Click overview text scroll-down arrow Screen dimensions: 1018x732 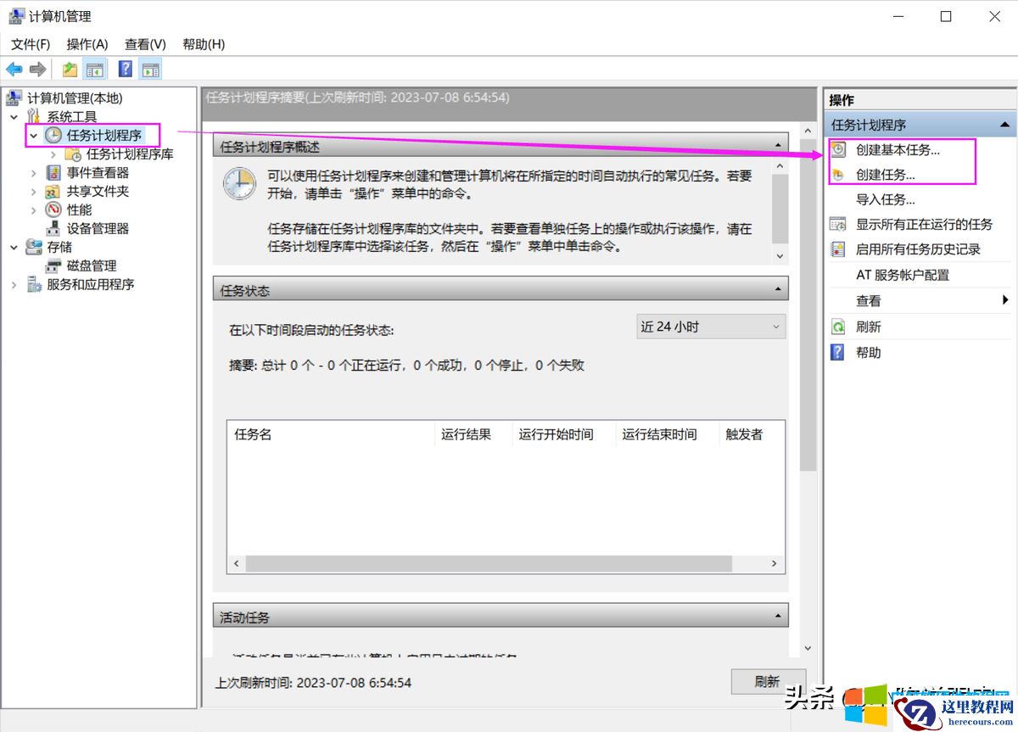[x=780, y=255]
